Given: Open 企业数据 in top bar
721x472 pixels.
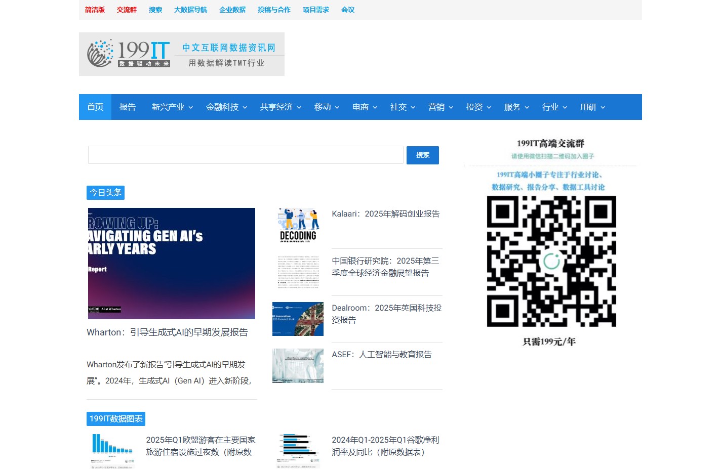Looking at the screenshot, I should (232, 10).
